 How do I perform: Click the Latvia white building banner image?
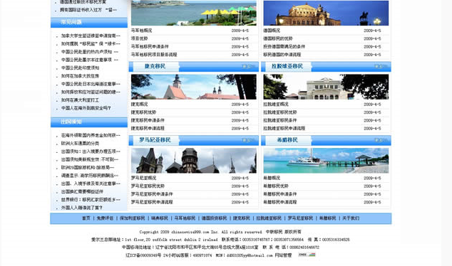click(x=326, y=87)
